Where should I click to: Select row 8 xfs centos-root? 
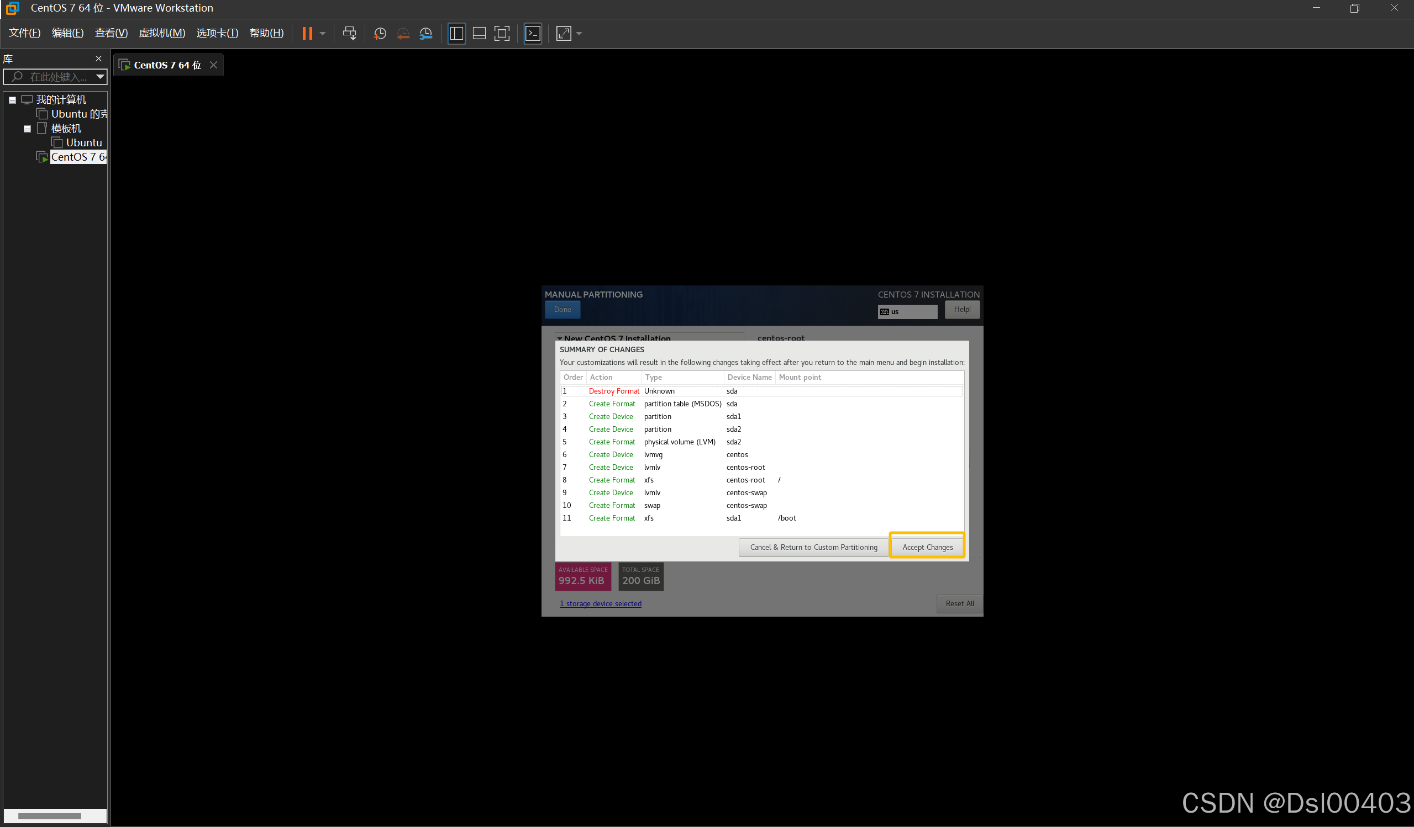click(x=762, y=480)
